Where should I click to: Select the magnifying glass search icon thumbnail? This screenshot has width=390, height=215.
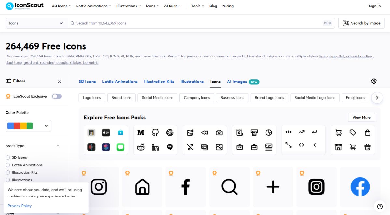(229, 187)
